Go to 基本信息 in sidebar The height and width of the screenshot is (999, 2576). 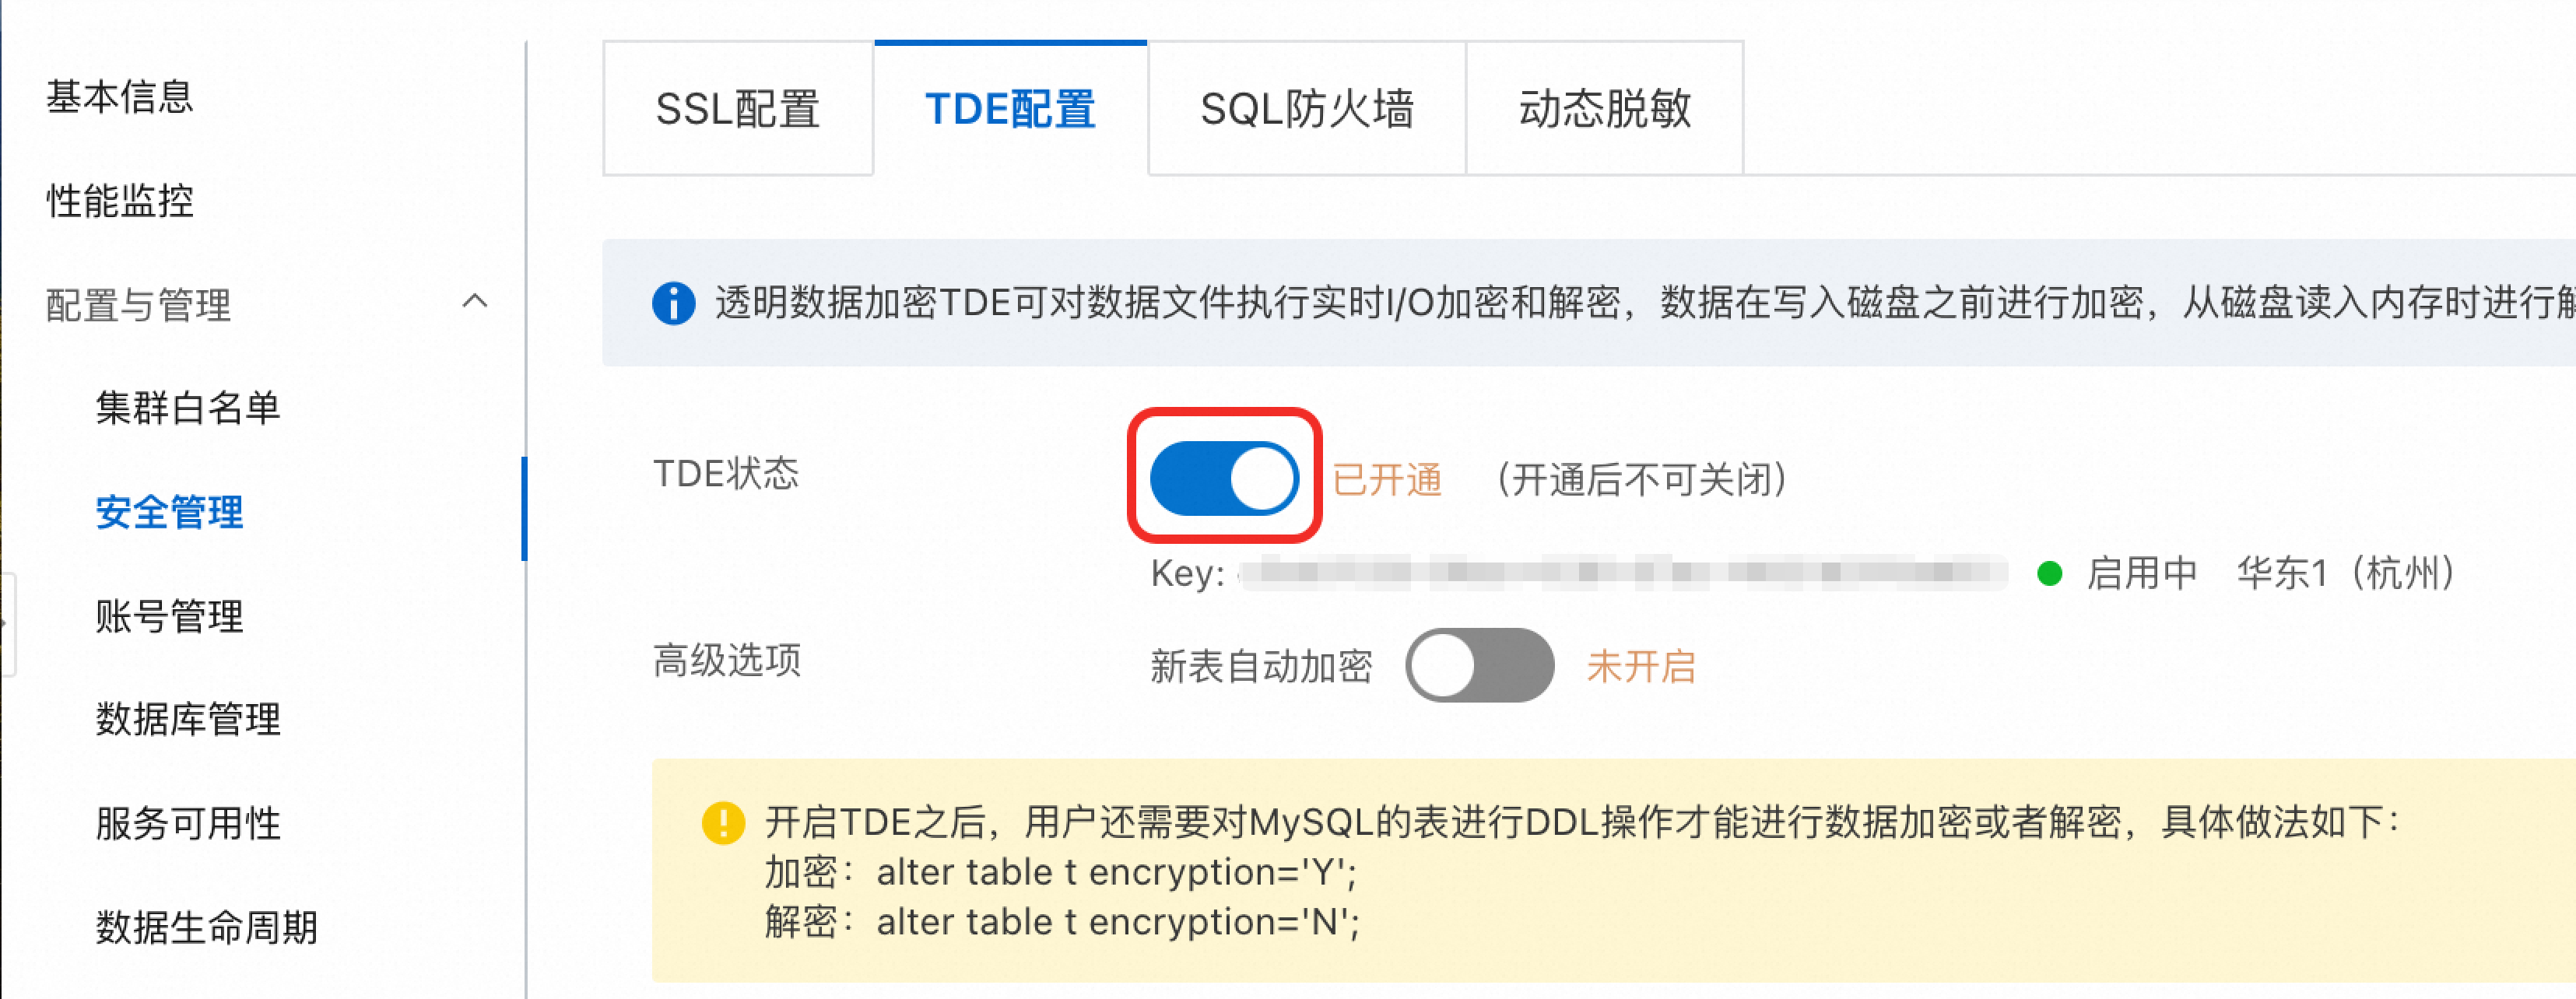click(x=120, y=97)
